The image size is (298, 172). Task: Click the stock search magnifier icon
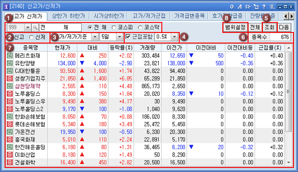click(x=35, y=28)
